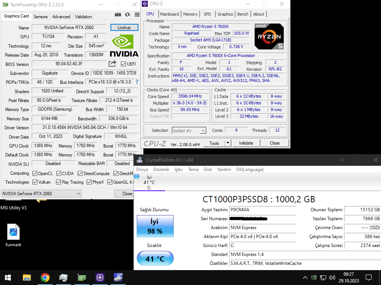Toggle the Ray Tracing checkbox

click(x=58, y=182)
